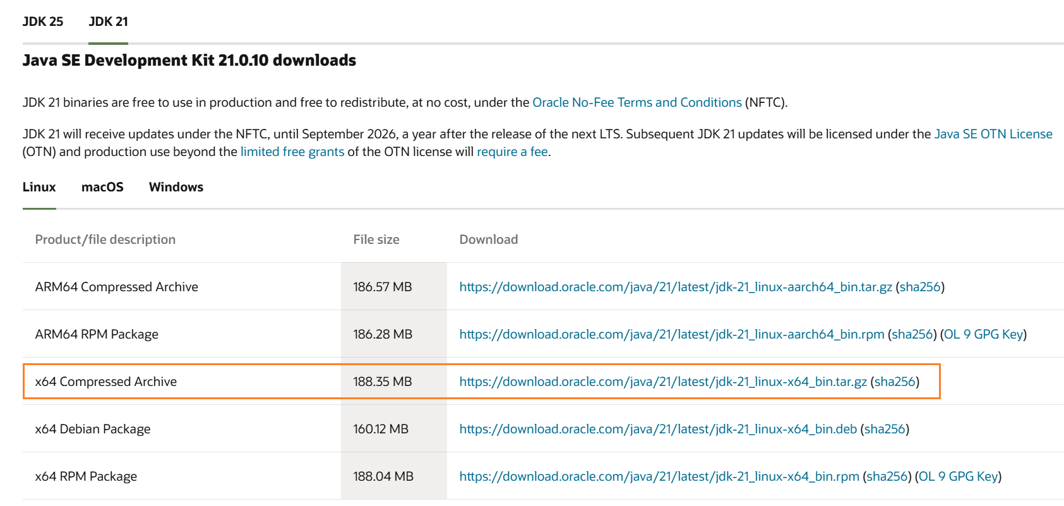The height and width of the screenshot is (506, 1064).
Task: Download the linux-aarch64 RPM package
Action: pos(672,334)
